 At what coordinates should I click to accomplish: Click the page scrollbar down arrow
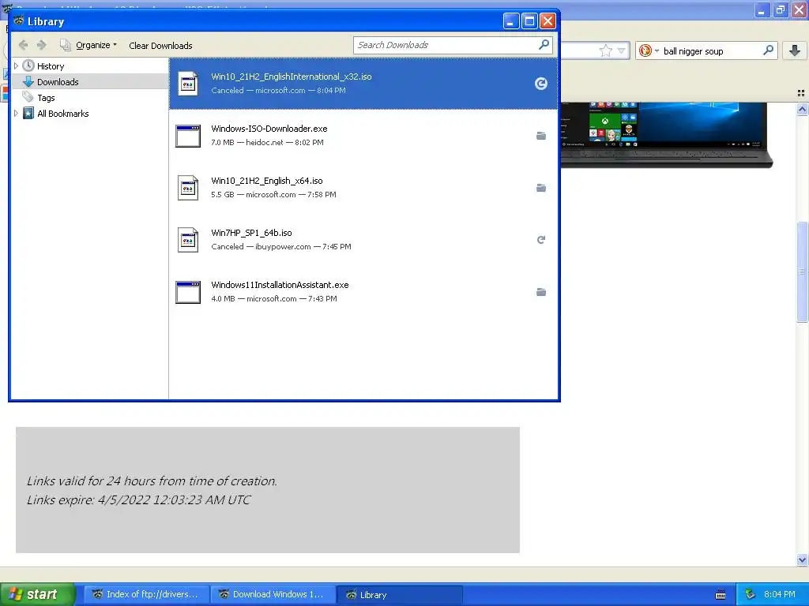pyautogui.click(x=802, y=559)
